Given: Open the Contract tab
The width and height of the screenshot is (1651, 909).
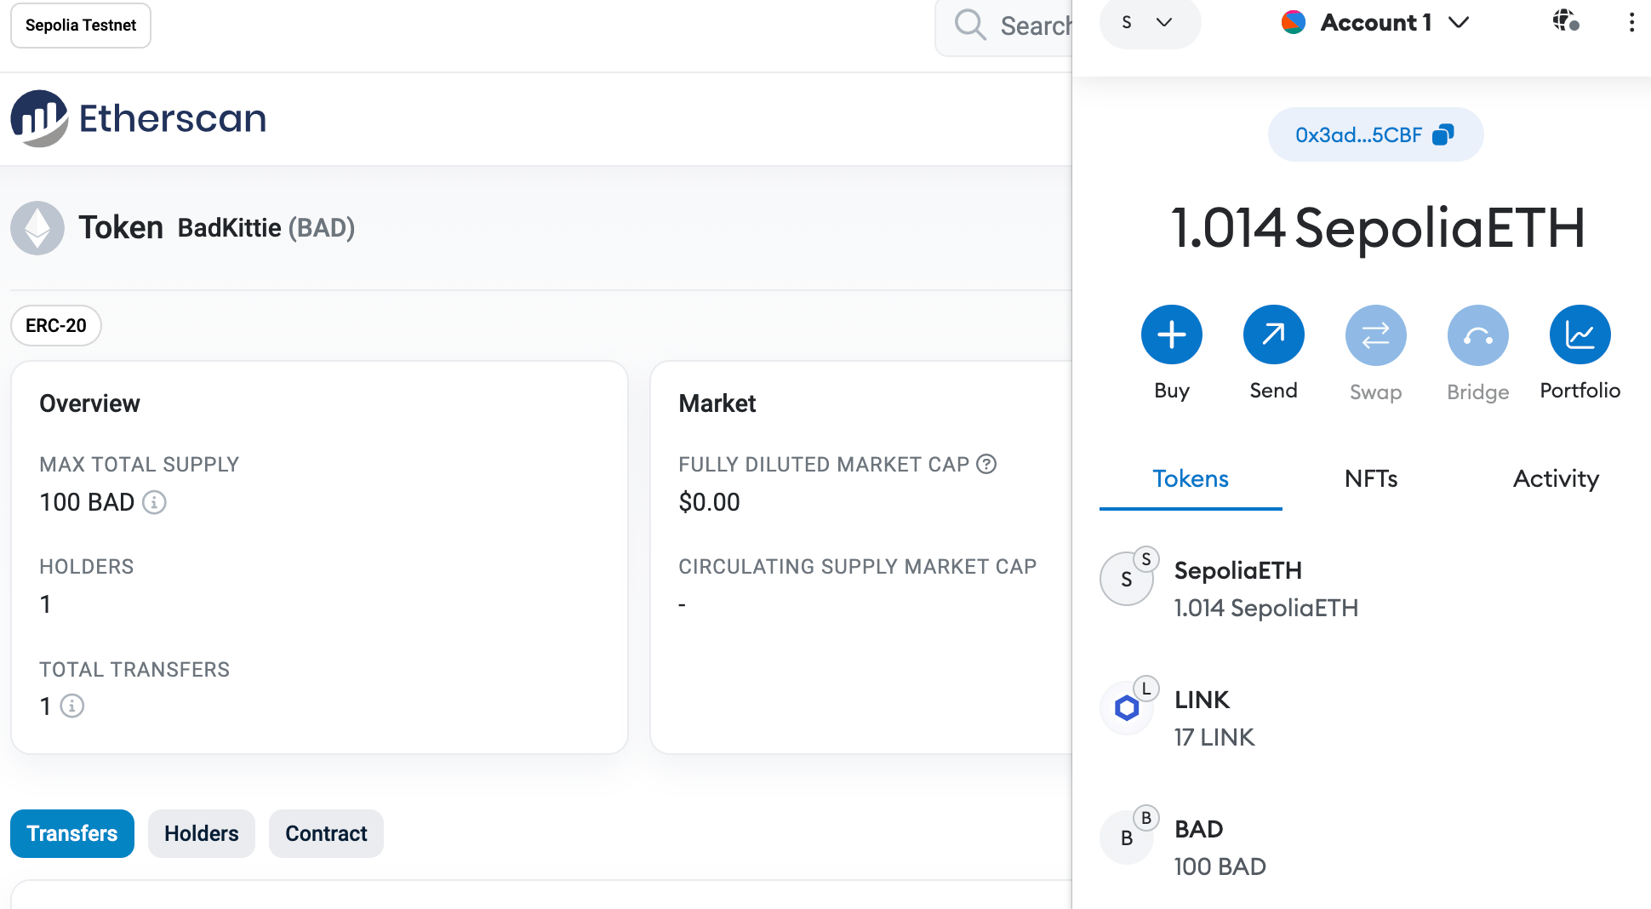Looking at the screenshot, I should coord(326,833).
